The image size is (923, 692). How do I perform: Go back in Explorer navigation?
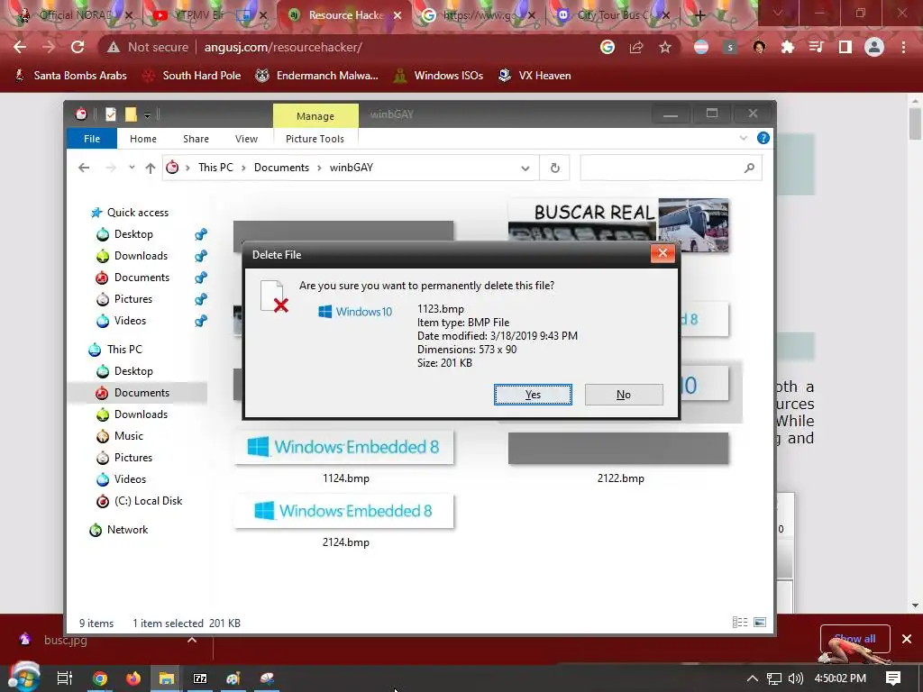click(x=84, y=168)
